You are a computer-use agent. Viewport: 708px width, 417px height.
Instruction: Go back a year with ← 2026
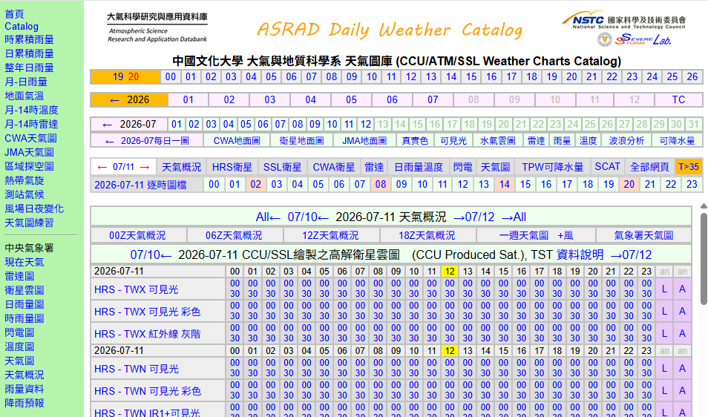129,99
